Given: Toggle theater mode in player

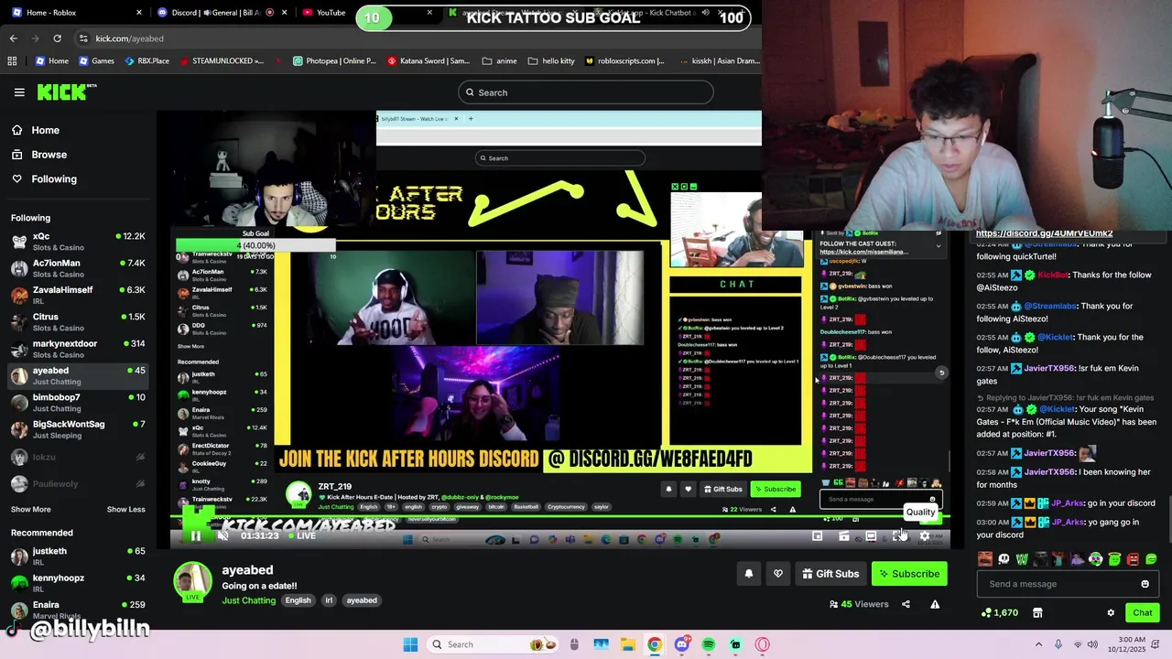Looking at the screenshot, I should [871, 535].
